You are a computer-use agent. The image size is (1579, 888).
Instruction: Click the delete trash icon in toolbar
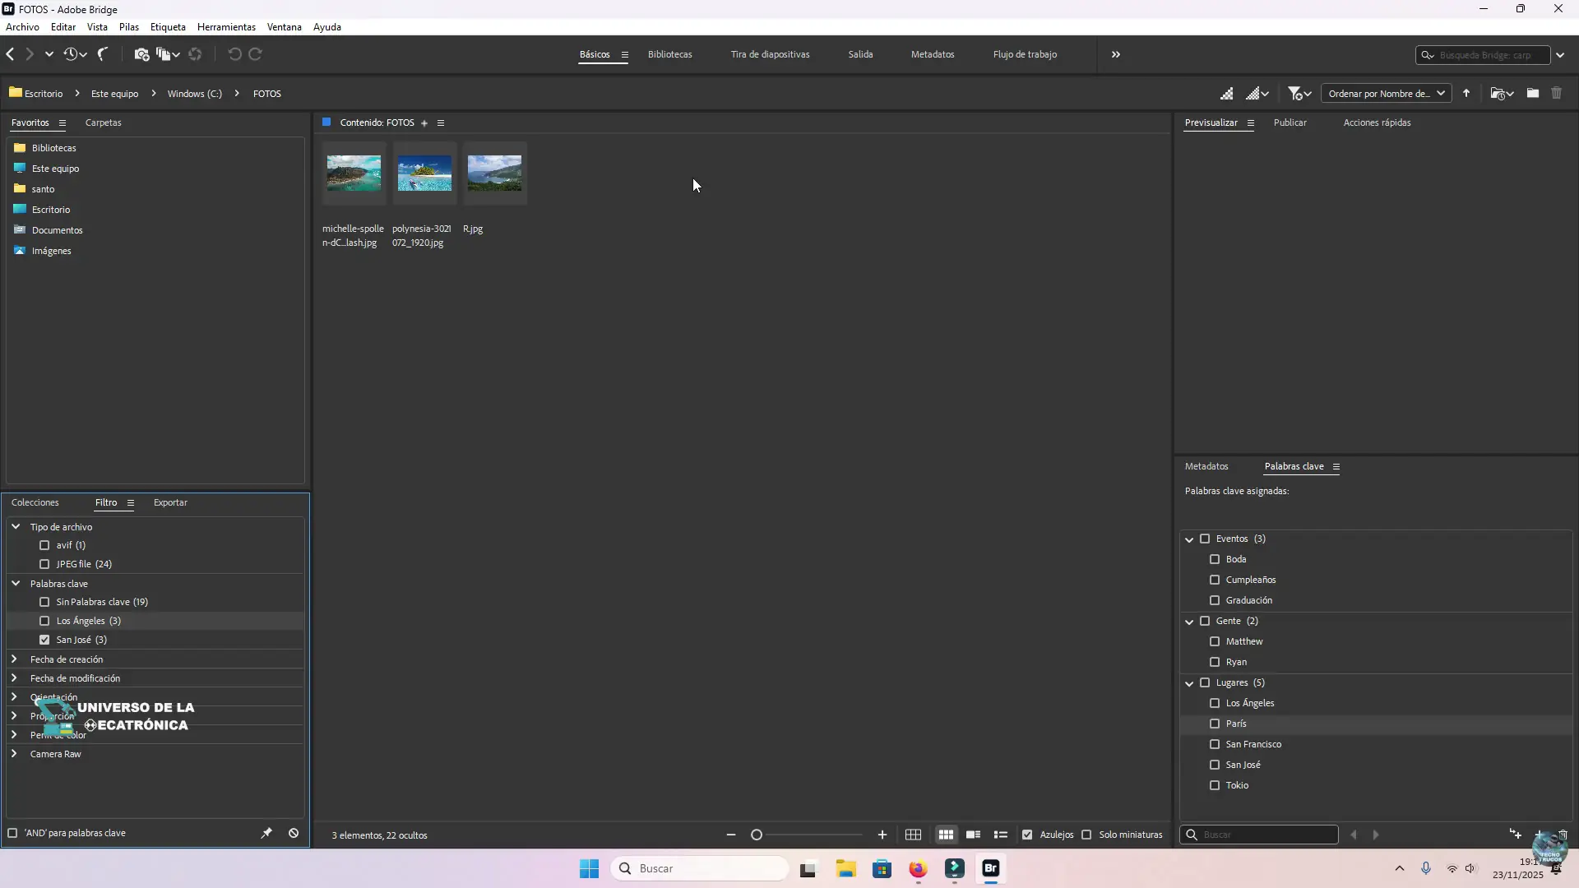[x=1557, y=93]
